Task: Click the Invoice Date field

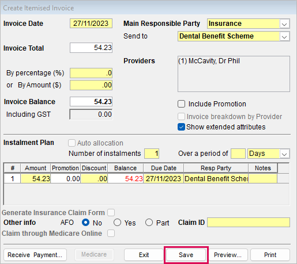Action: 91,24
